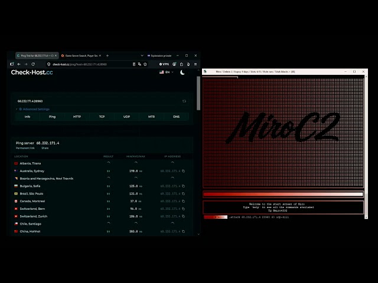Open the extensions toolbar icon

tap(181, 64)
